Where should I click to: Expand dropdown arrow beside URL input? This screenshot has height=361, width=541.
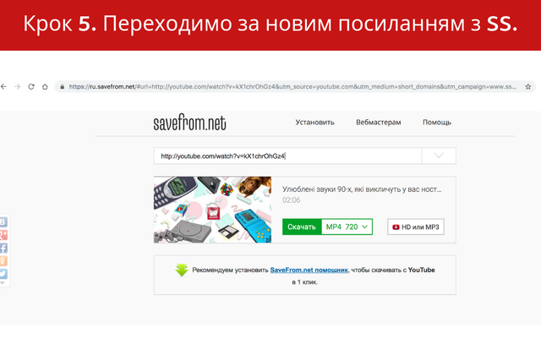pos(439,156)
